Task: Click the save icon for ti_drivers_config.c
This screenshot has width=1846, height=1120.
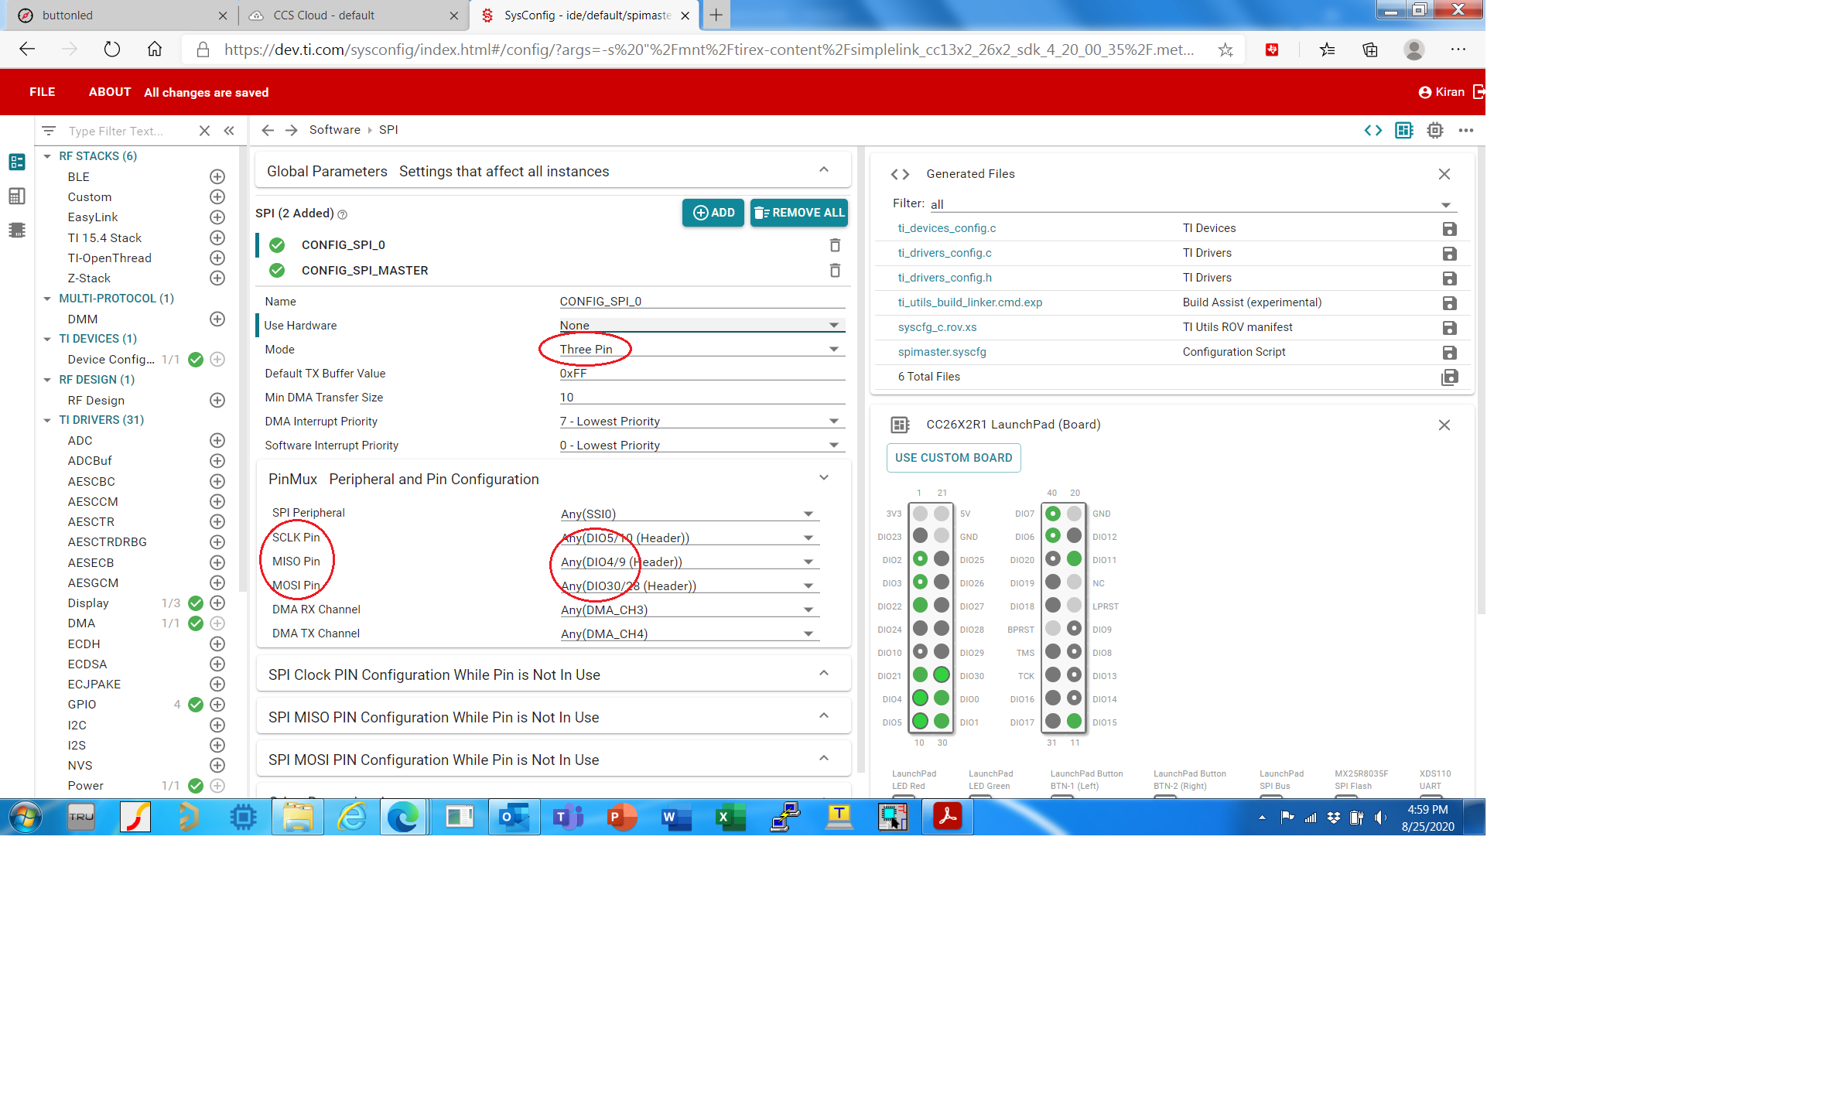Action: click(1449, 254)
